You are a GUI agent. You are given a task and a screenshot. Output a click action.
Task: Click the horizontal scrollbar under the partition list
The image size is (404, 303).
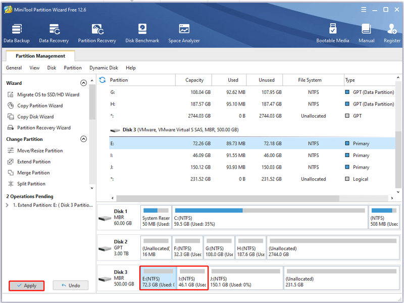[228, 198]
